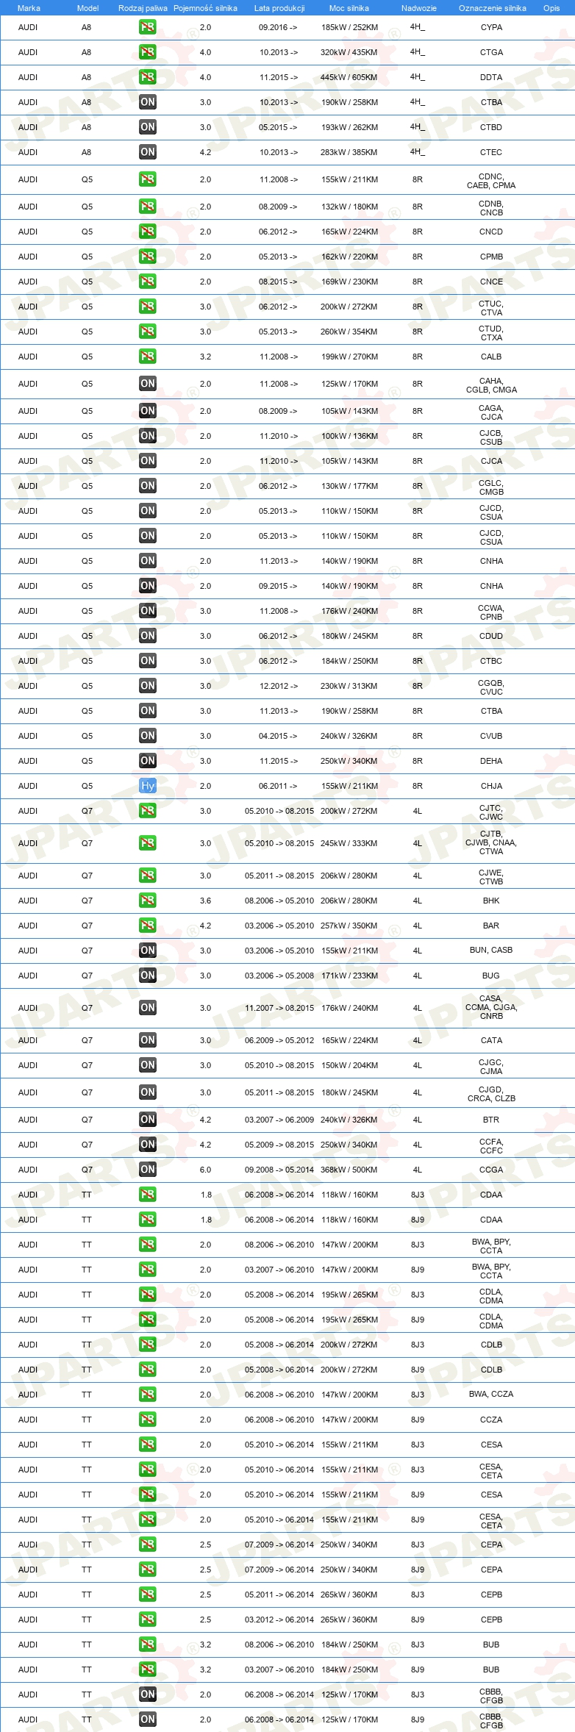The height and width of the screenshot is (1732, 575).
Task: Click the ON diesel icon in Q7 CATA row
Action: [148, 1040]
